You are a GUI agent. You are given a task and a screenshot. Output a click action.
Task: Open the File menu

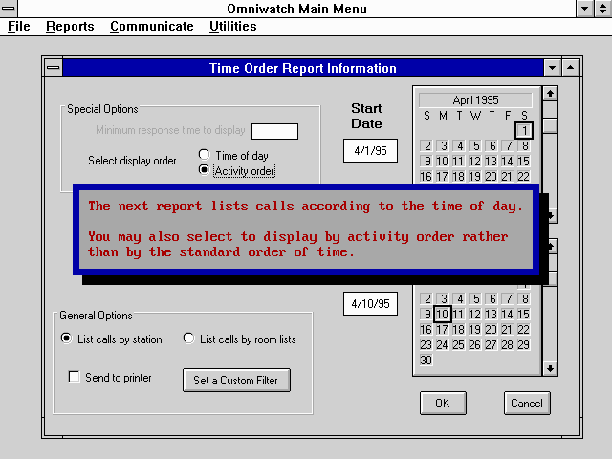coord(19,27)
